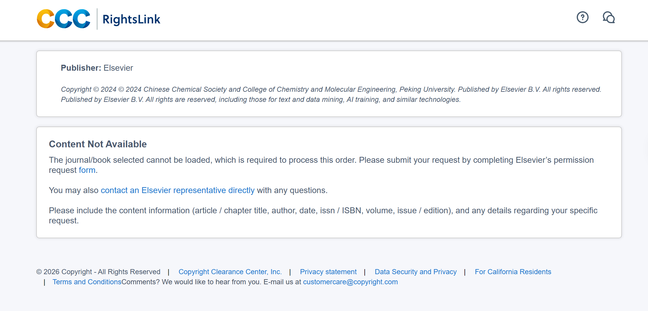Click the 'Elsevier' publisher name text
Viewport: 648px width, 311px height.
coord(118,68)
